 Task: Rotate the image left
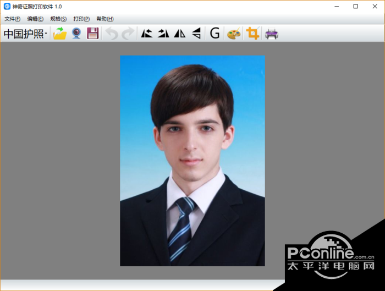[x=147, y=34]
